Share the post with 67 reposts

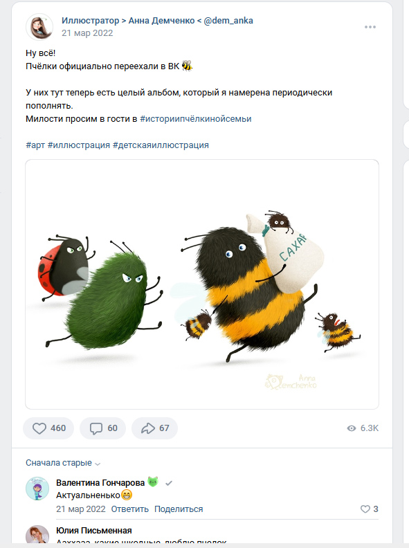tap(154, 428)
